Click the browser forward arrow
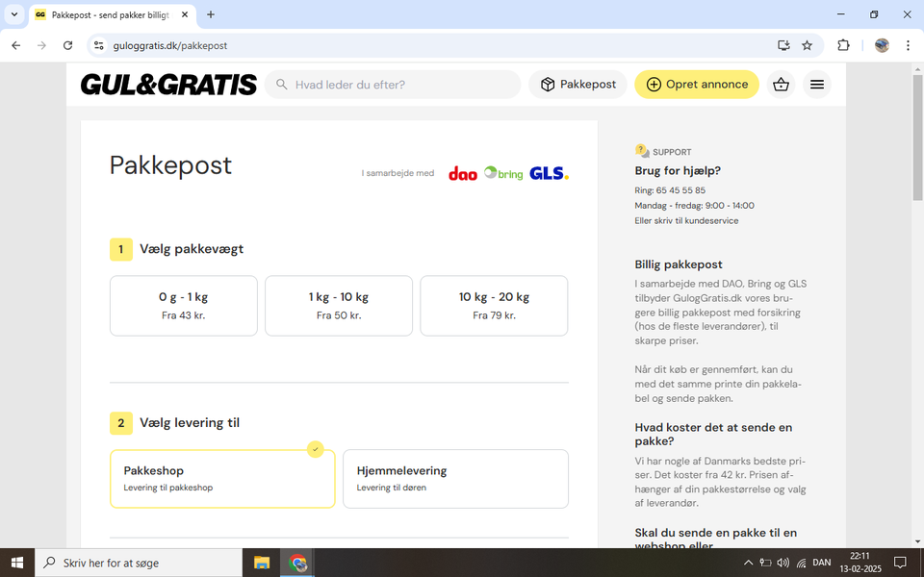The height and width of the screenshot is (577, 924). [x=41, y=45]
